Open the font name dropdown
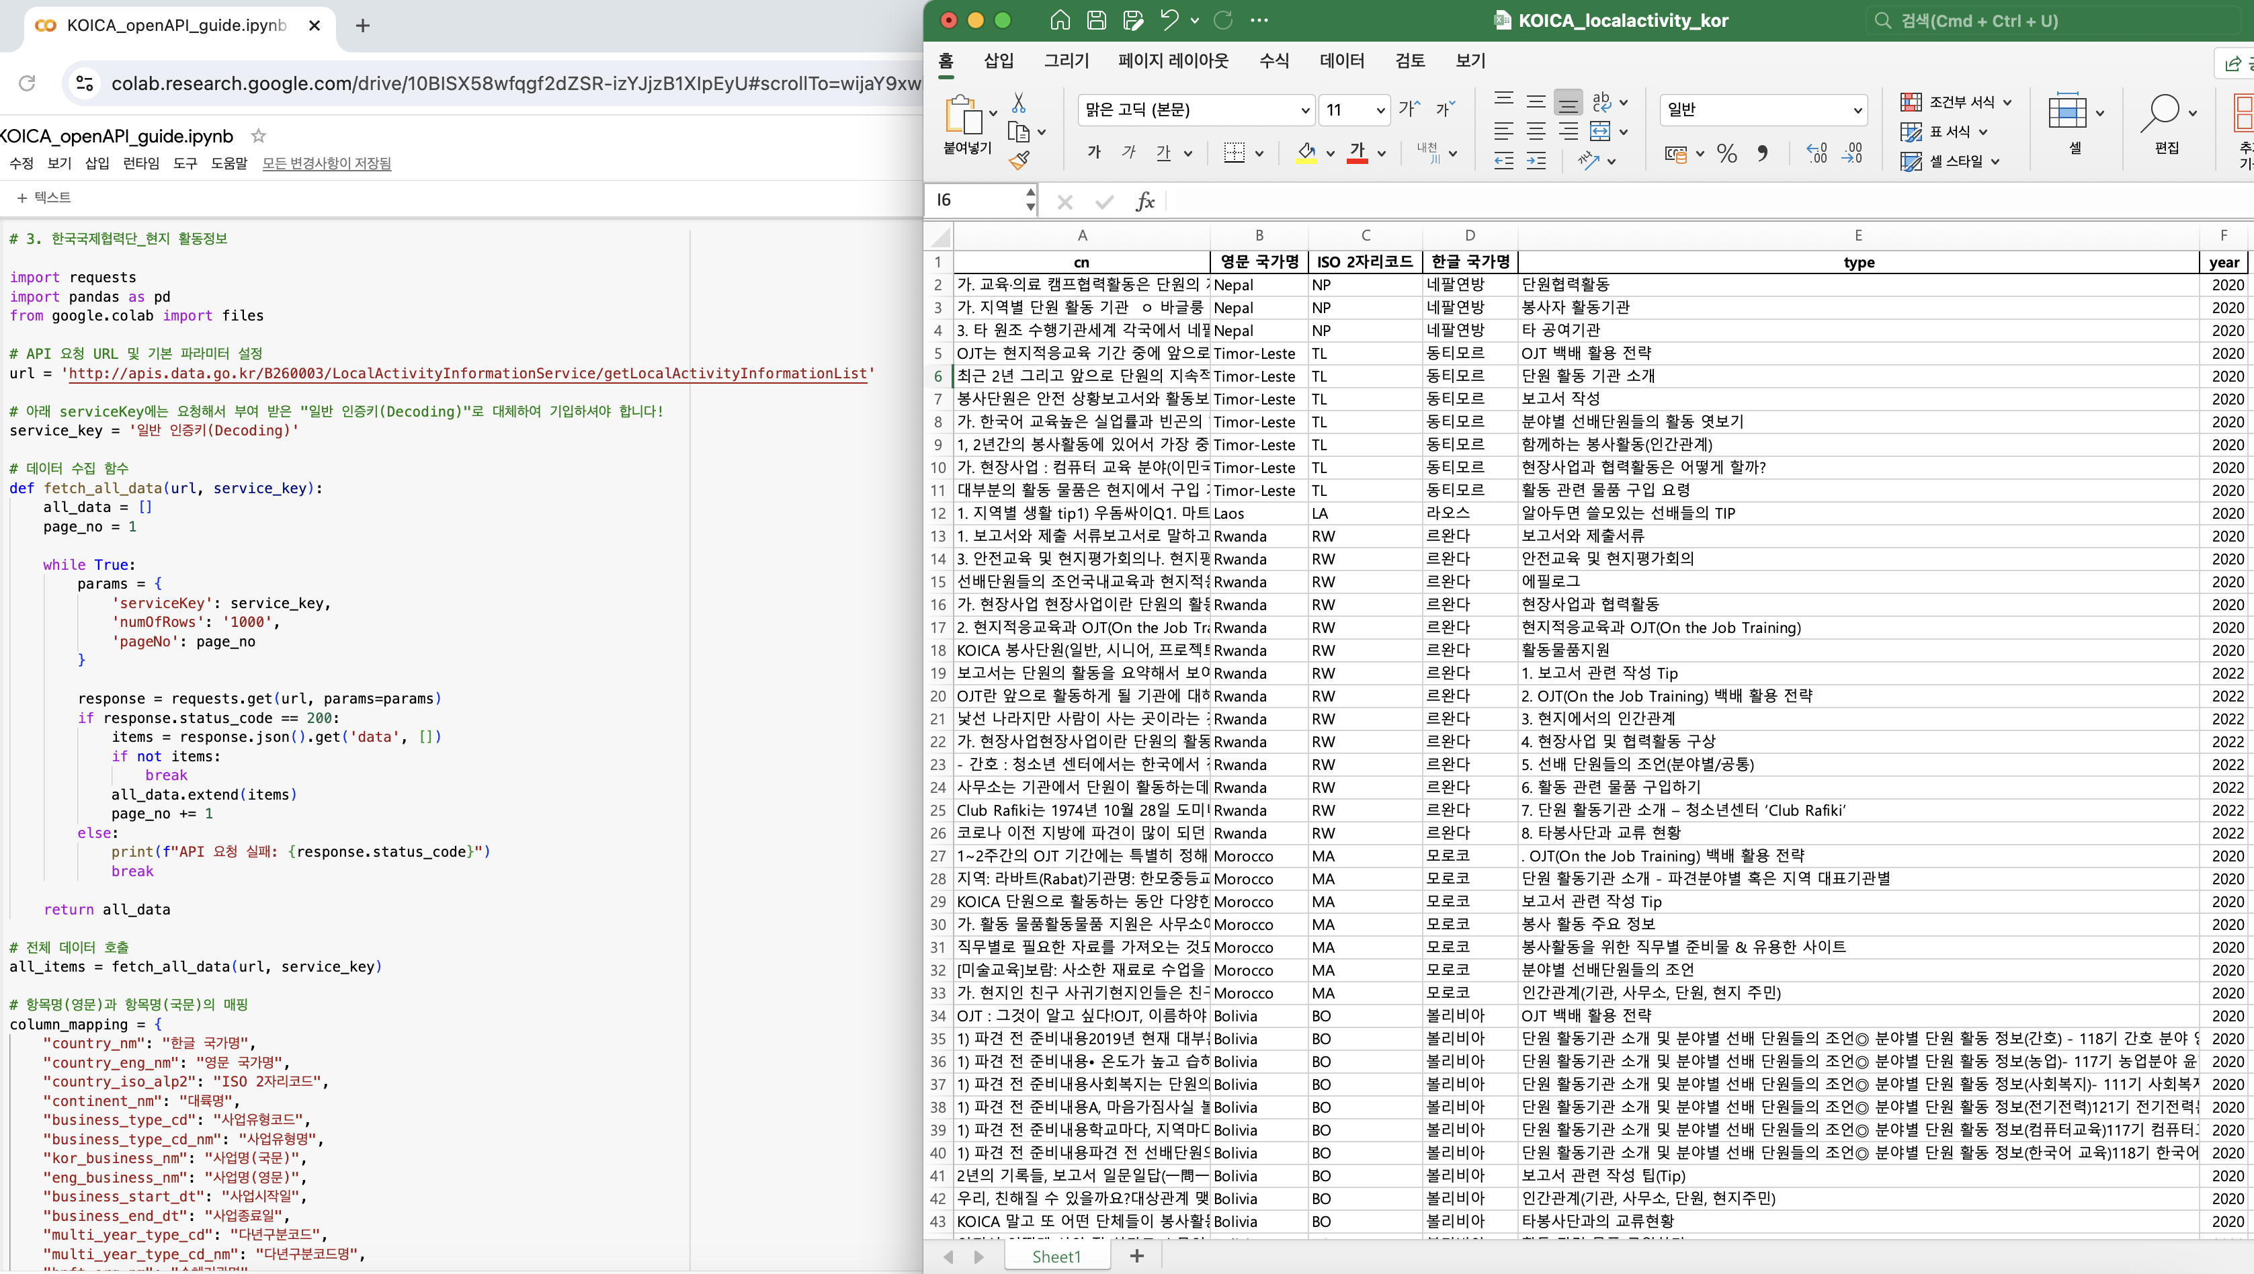The width and height of the screenshot is (2254, 1274). click(1306, 110)
